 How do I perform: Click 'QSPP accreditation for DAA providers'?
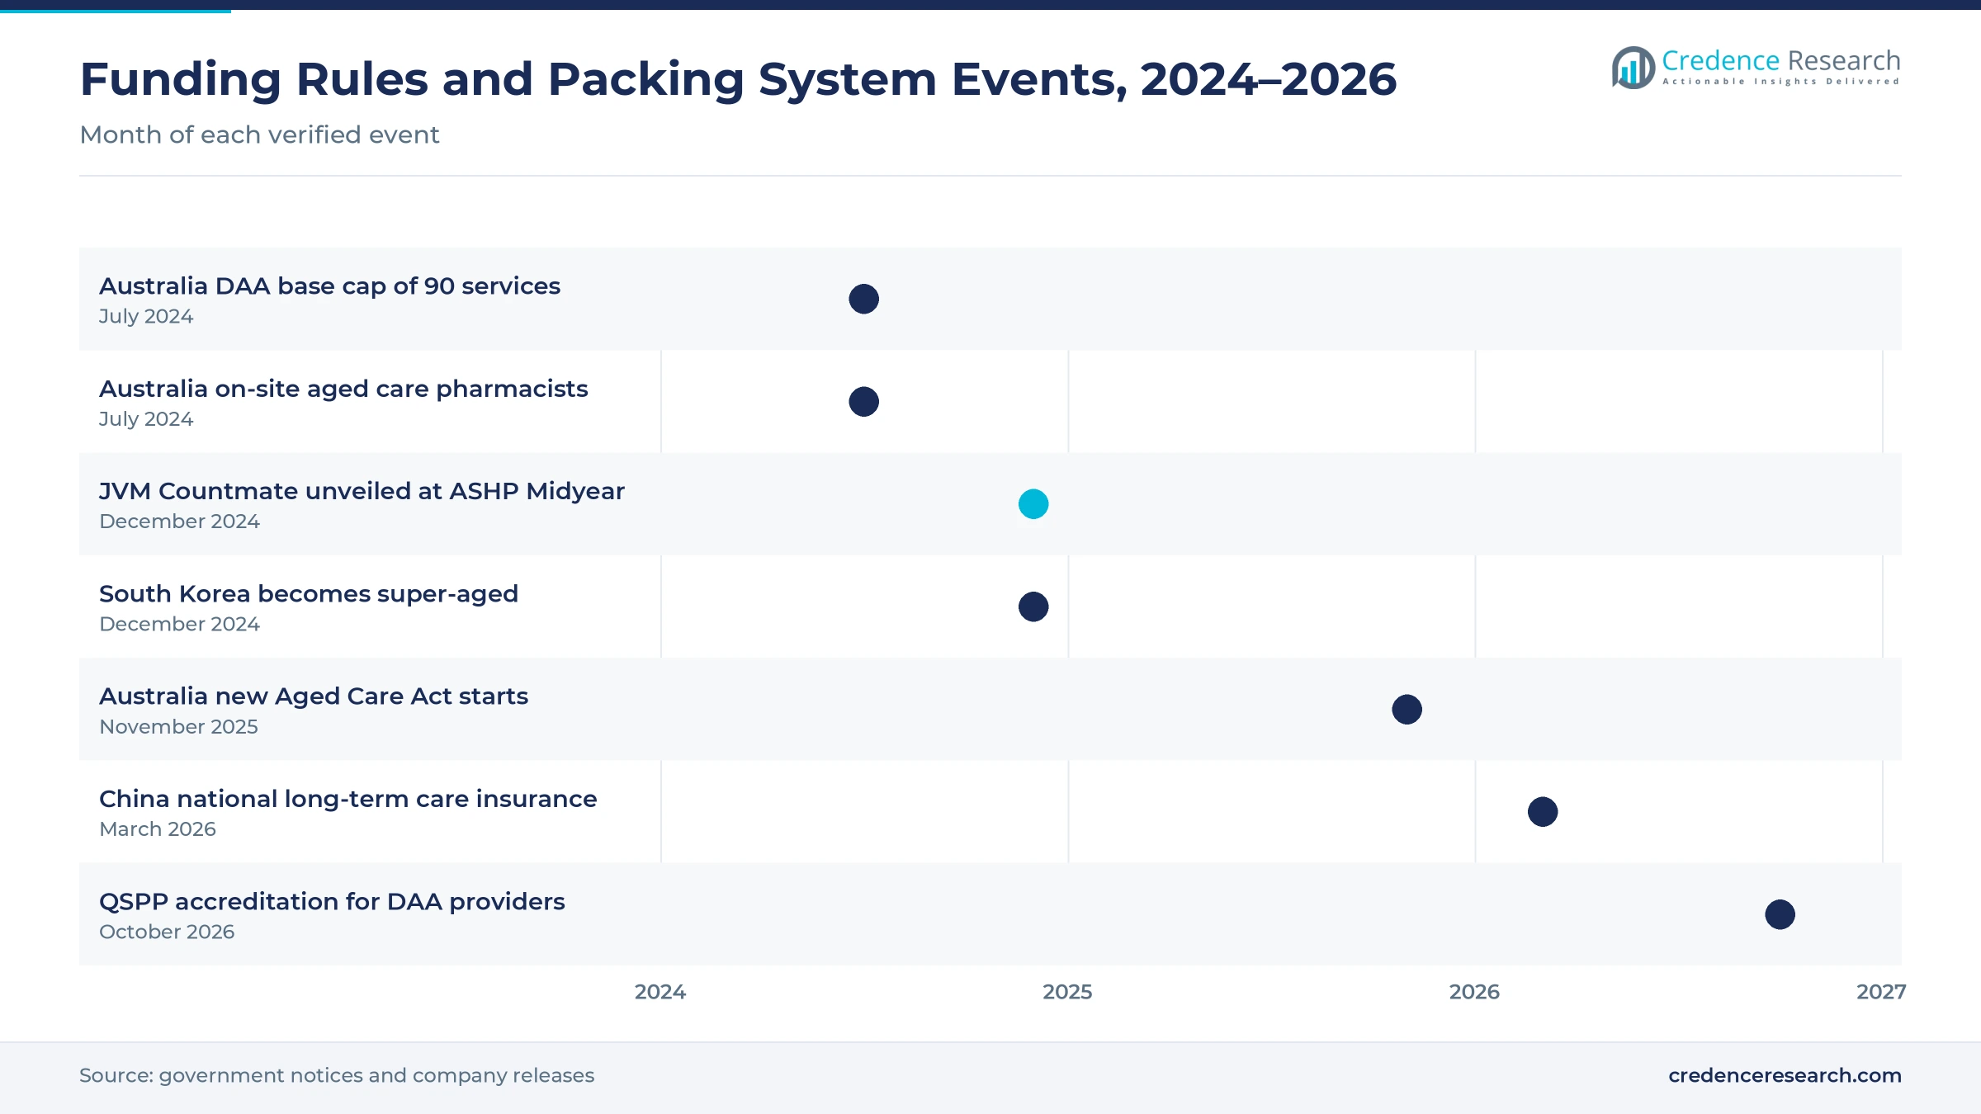332,901
